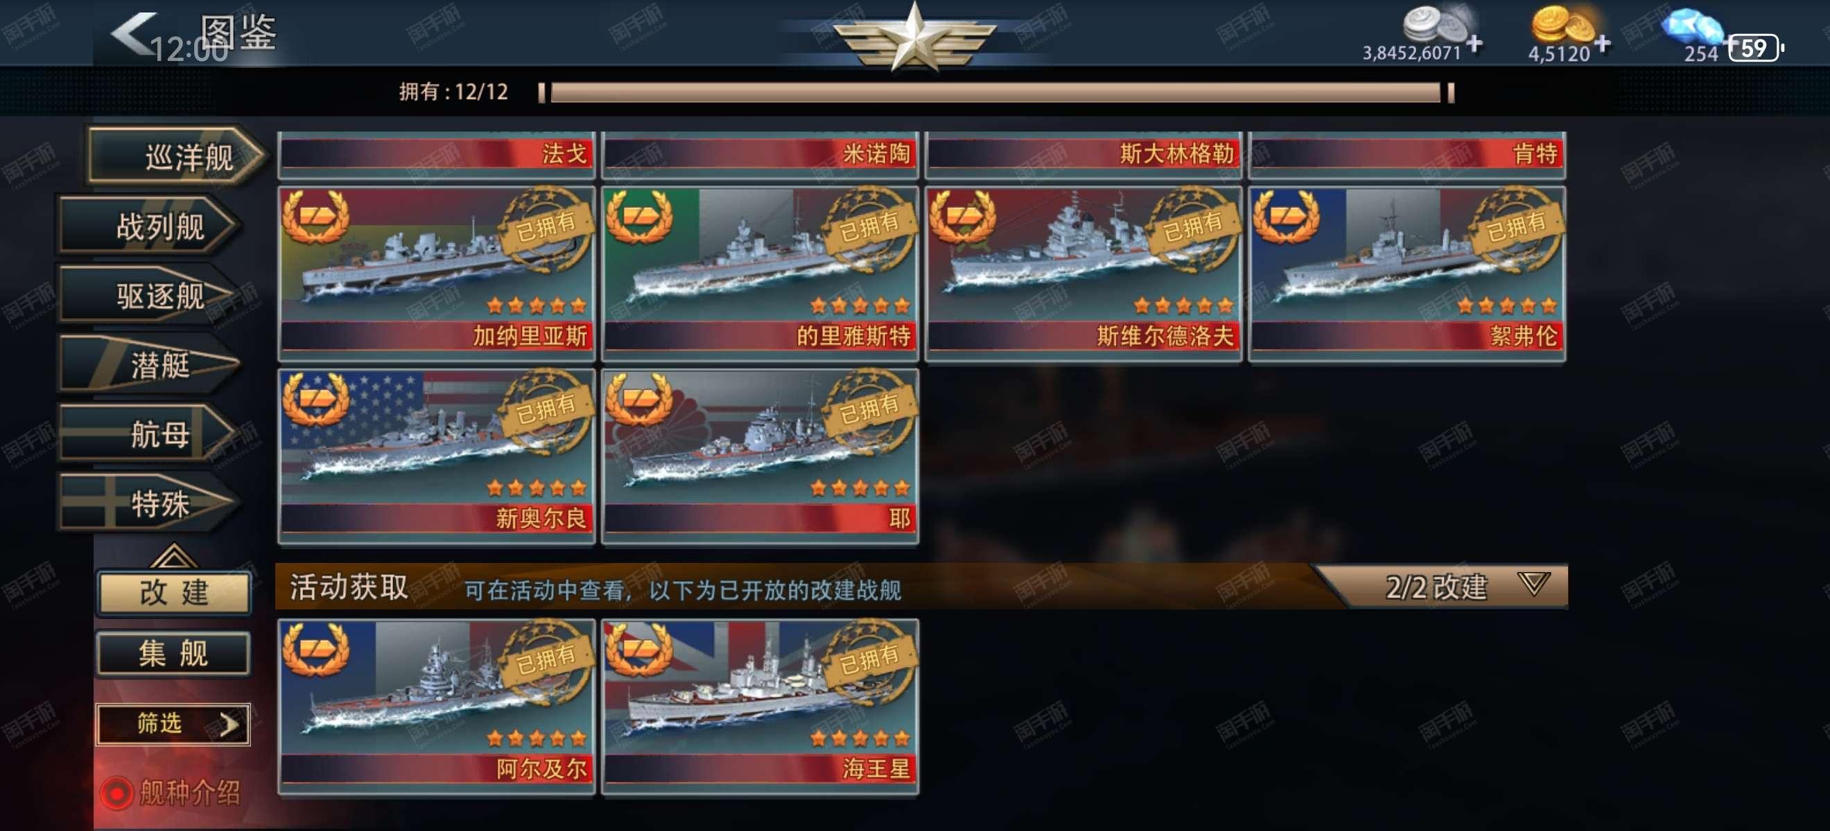Open the 筛选 filter expander
This screenshot has height=831, width=1830.
point(173,724)
